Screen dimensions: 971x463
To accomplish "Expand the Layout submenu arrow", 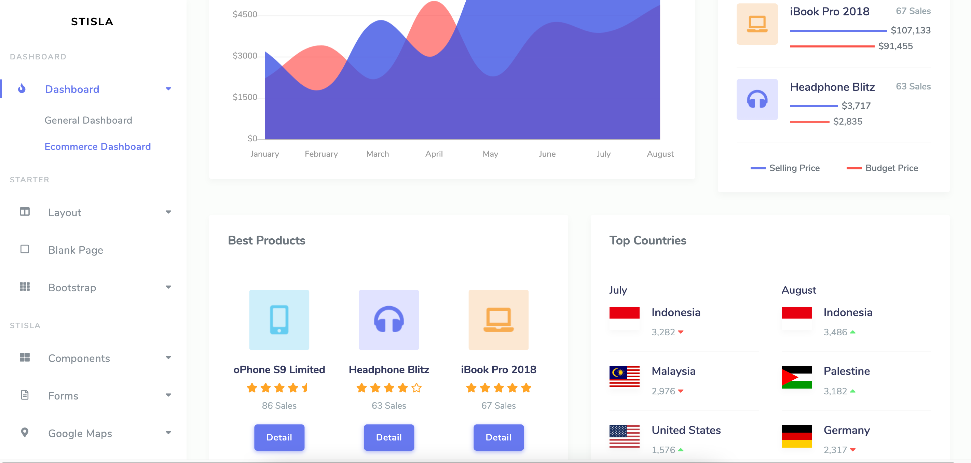I will pos(168,212).
